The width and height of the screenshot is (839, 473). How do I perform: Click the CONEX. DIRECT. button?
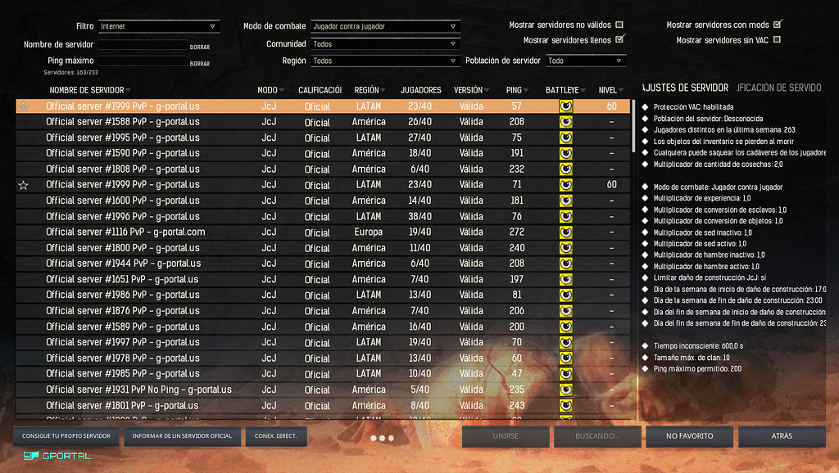pyautogui.click(x=275, y=436)
